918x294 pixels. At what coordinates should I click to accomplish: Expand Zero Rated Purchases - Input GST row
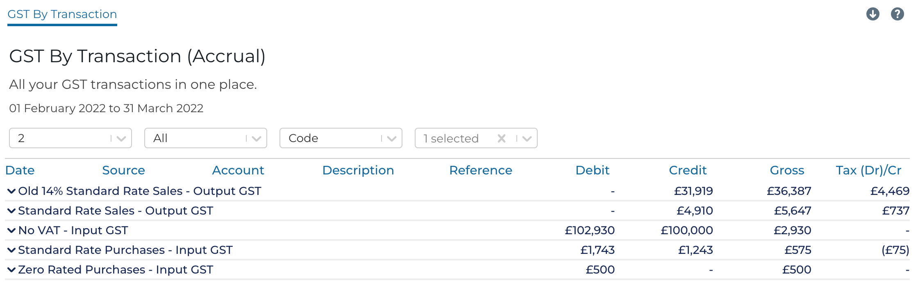(x=11, y=270)
